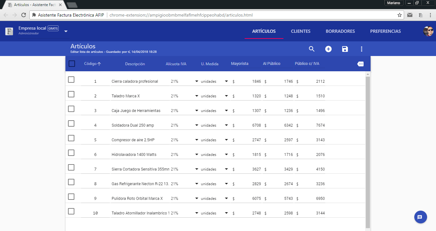Click the Descripción column header
This screenshot has height=231, width=436.
(x=135, y=64)
